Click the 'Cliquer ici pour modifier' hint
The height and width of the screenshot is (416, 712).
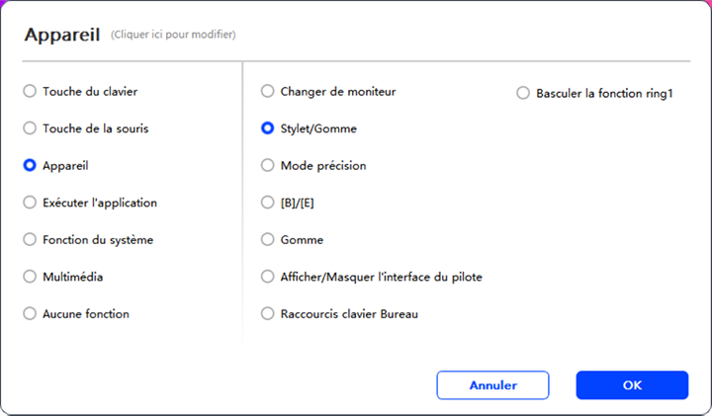click(173, 36)
